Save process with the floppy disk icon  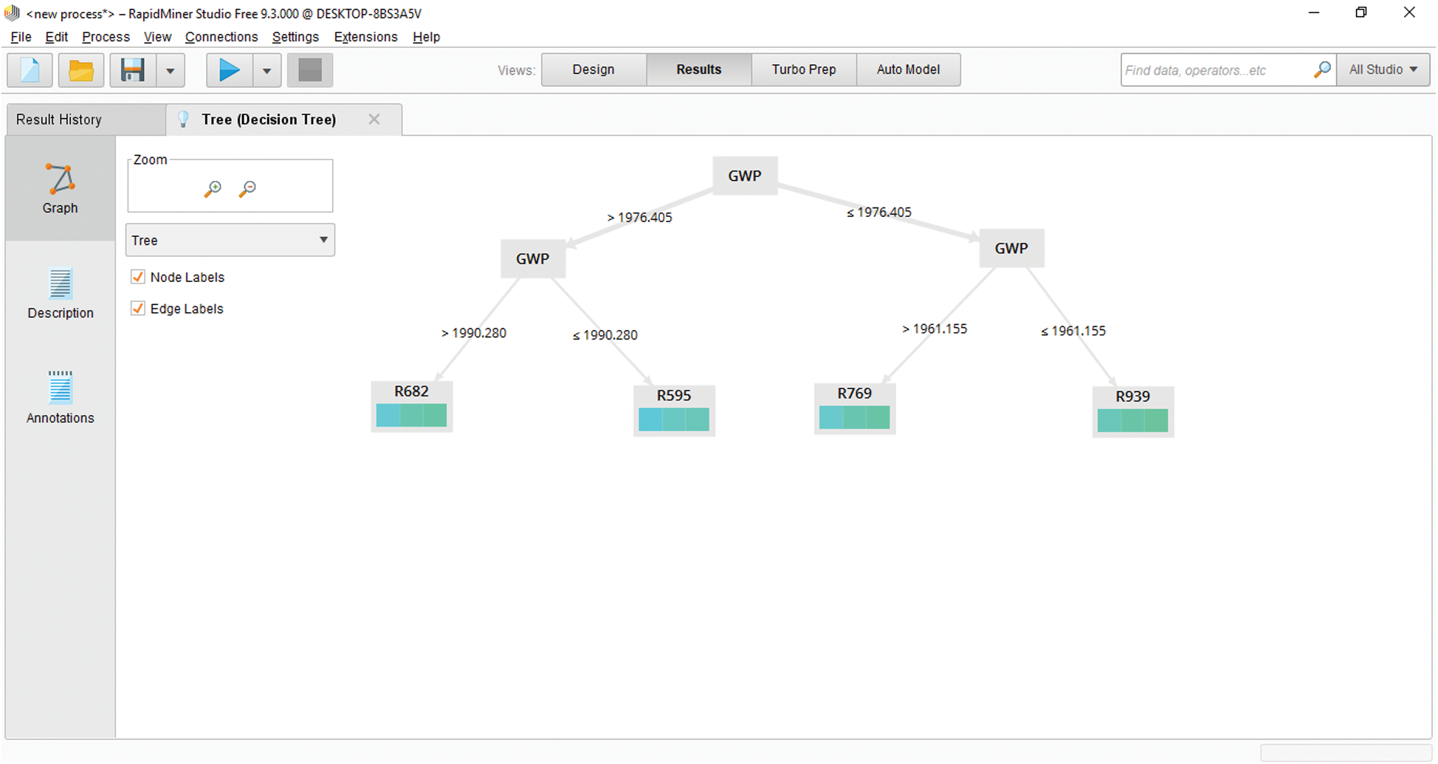pyautogui.click(x=133, y=71)
